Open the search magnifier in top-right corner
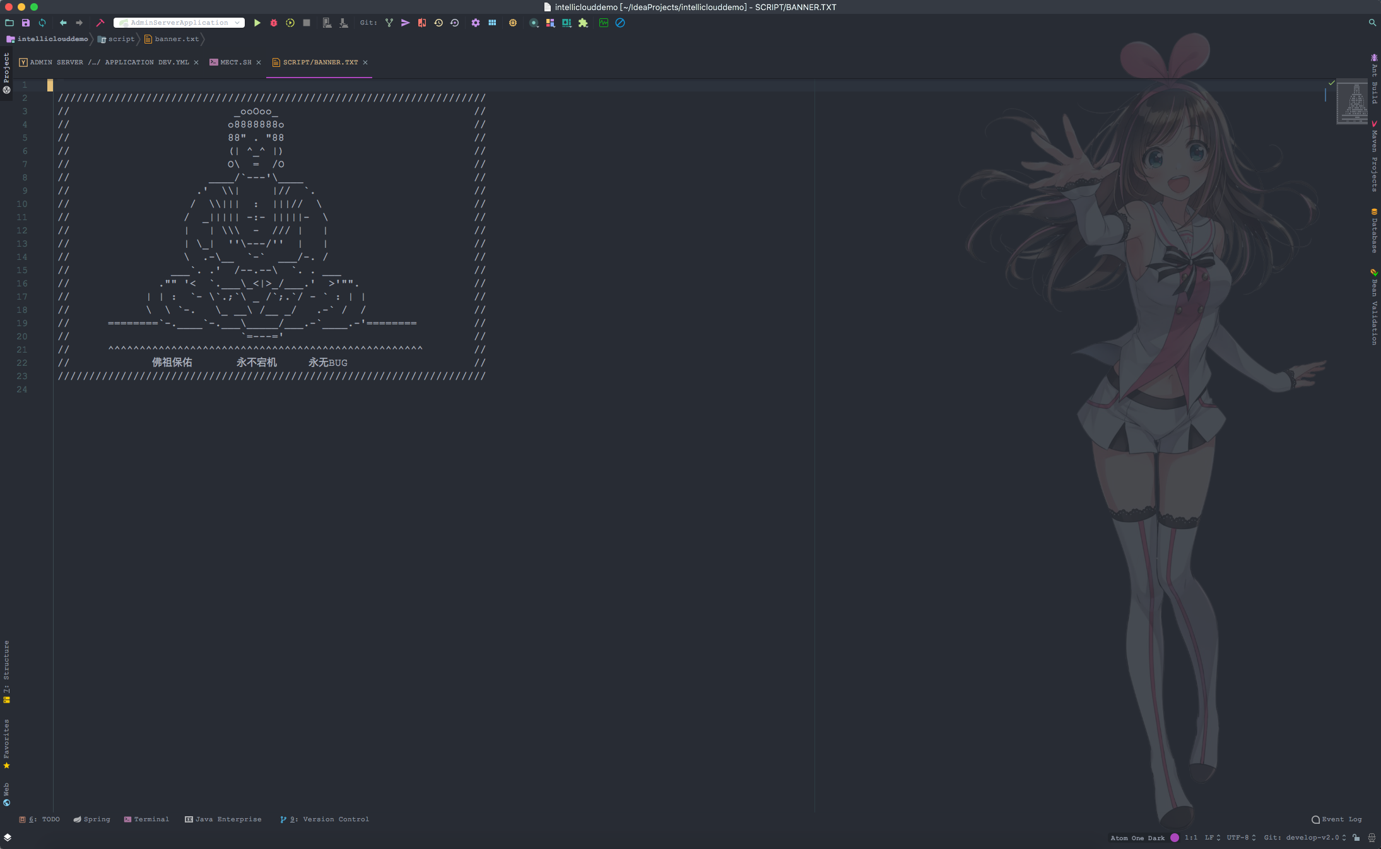Viewport: 1381px width, 849px height. (x=1372, y=23)
